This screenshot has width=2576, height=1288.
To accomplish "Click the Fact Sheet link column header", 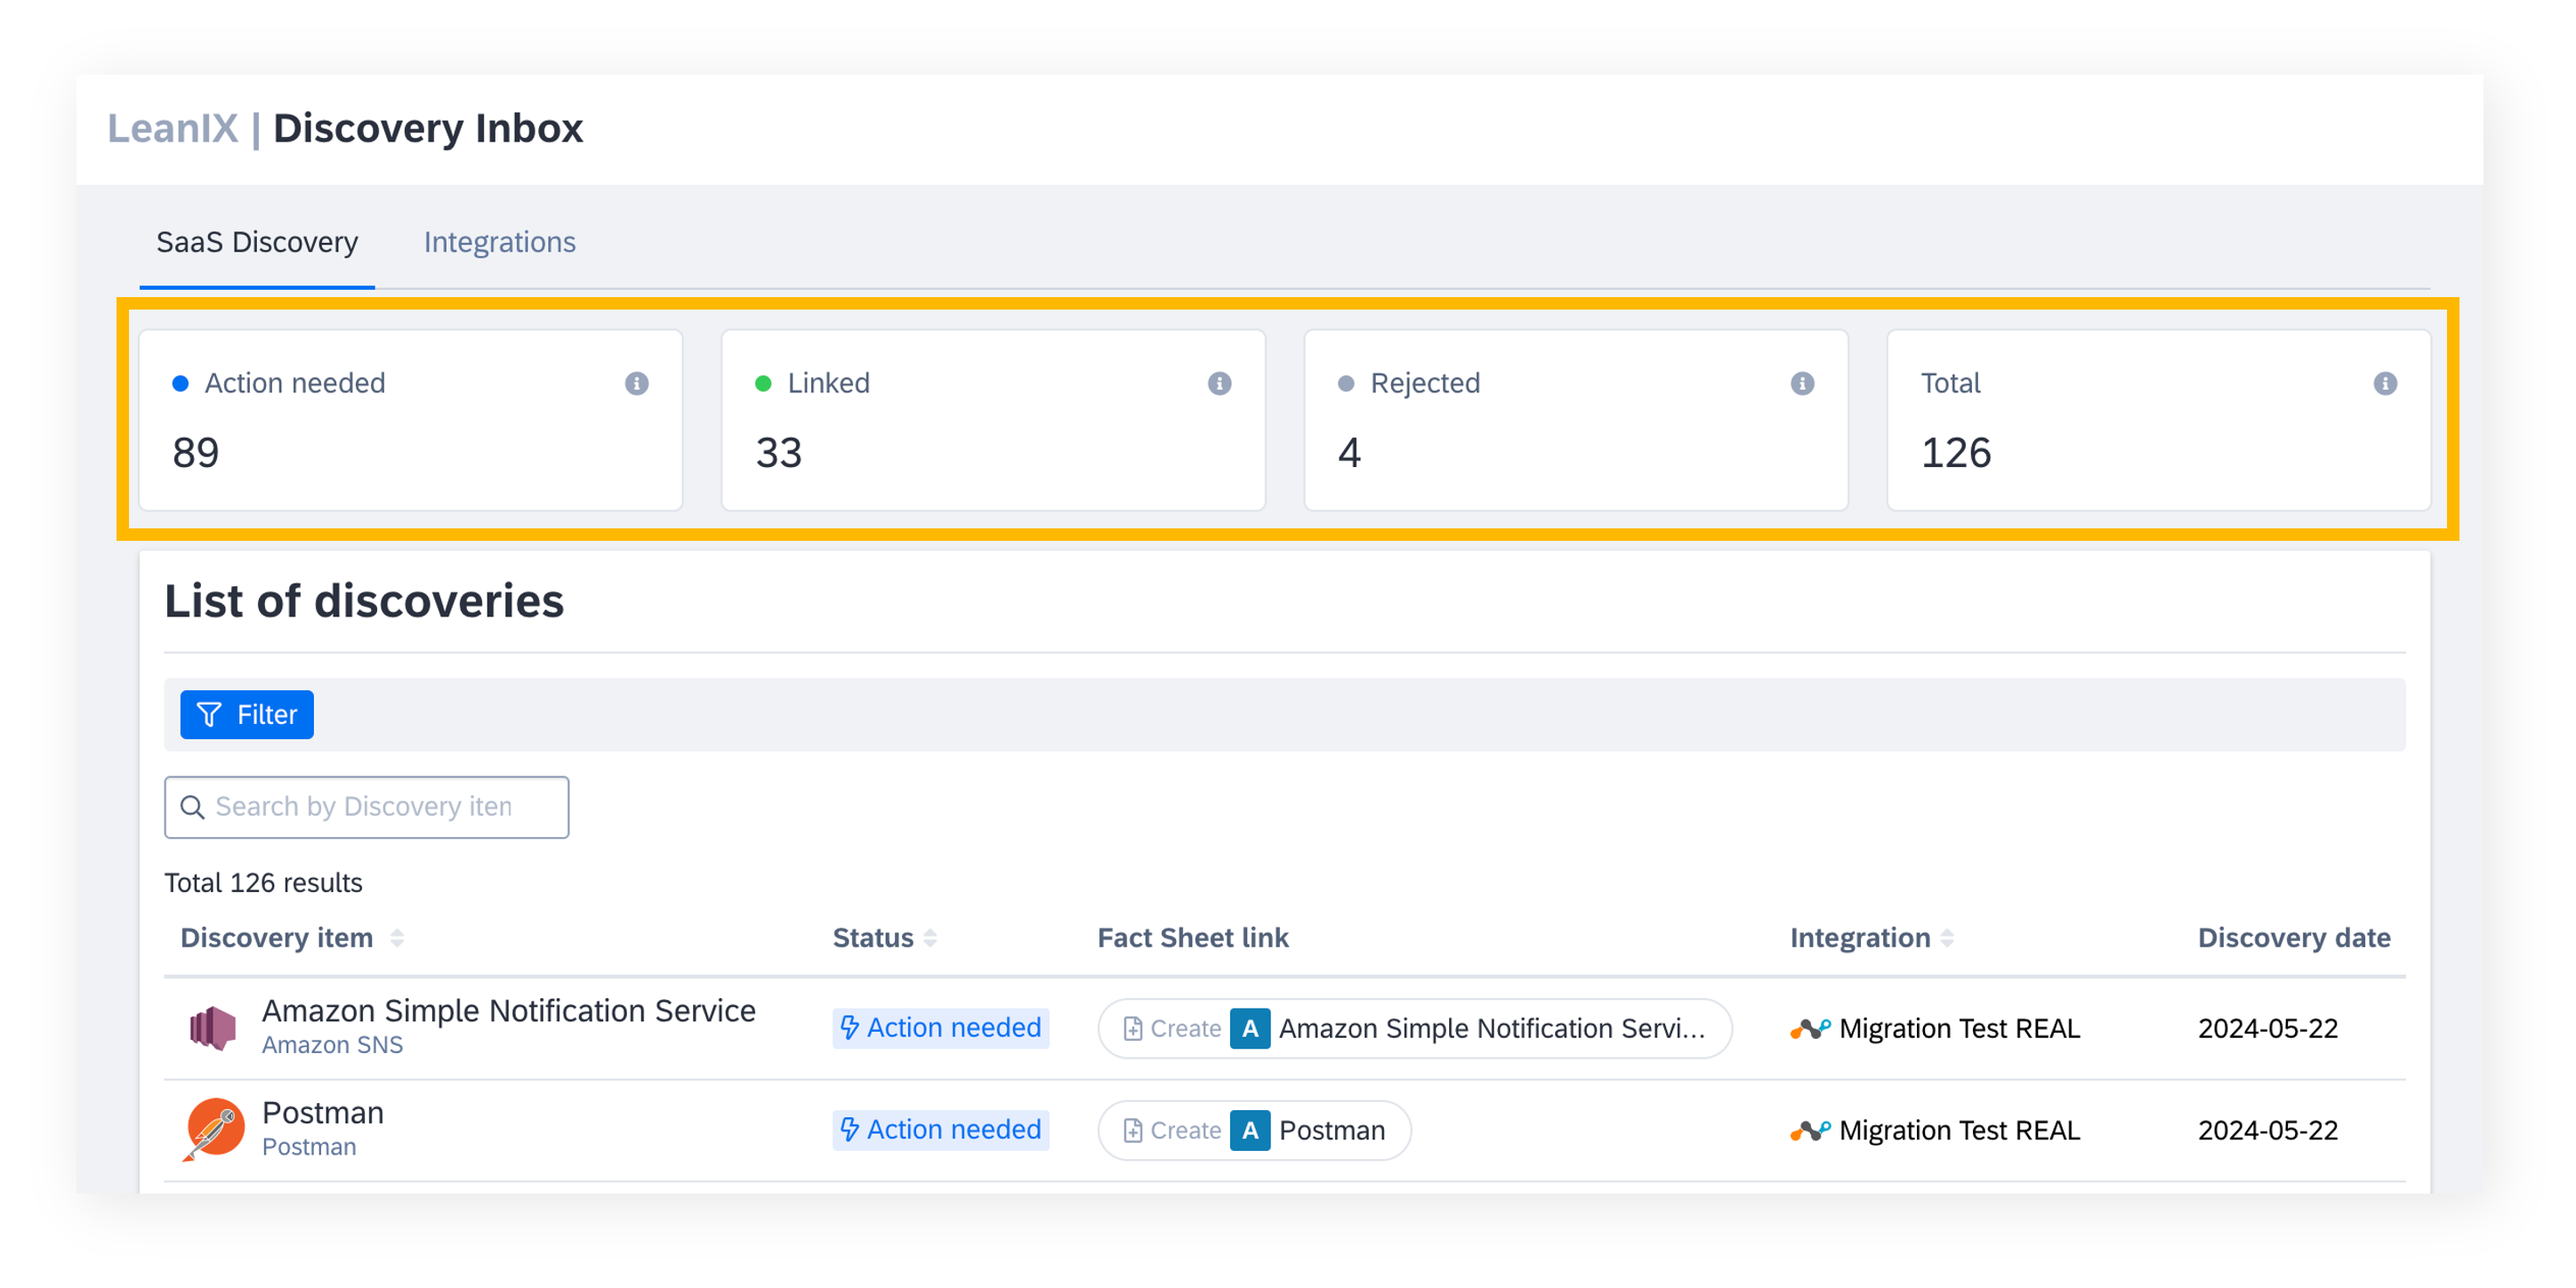I will point(1192,938).
